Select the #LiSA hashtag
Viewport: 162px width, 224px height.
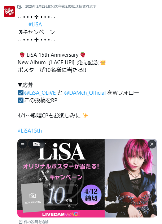tap(35, 25)
